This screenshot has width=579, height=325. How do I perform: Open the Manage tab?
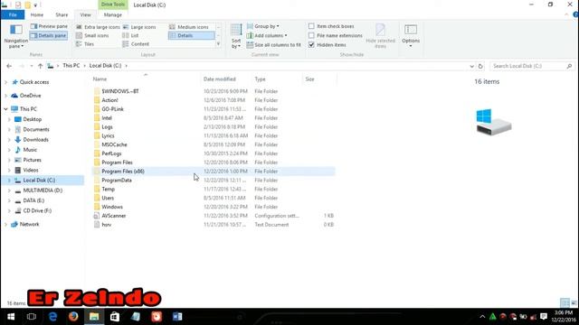(112, 14)
